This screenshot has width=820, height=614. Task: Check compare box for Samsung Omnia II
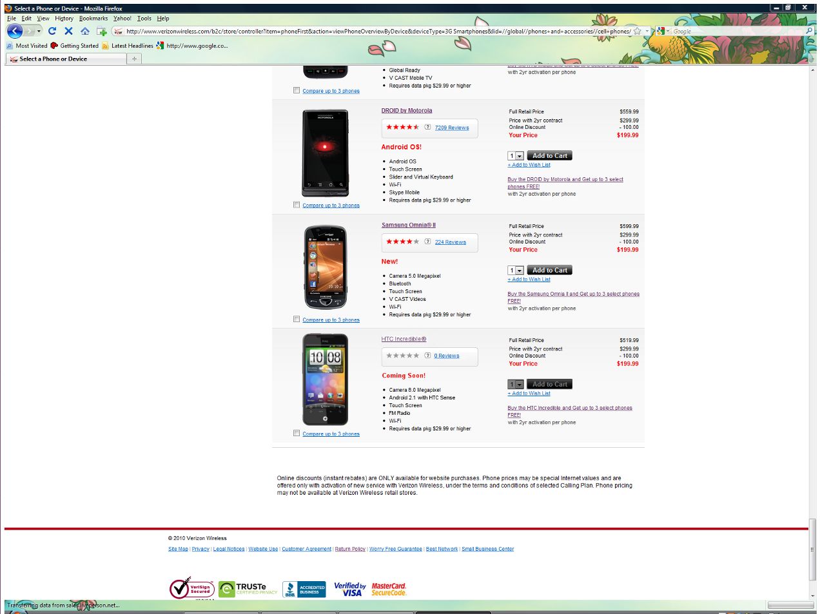pyautogui.click(x=297, y=319)
